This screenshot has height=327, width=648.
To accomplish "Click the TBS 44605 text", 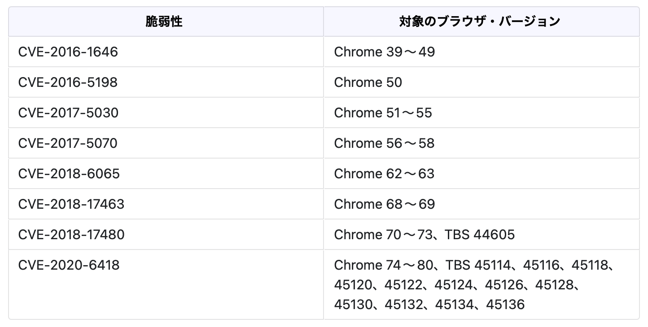I will [x=480, y=235].
